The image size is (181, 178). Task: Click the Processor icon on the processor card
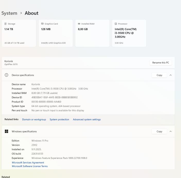point(116,24)
